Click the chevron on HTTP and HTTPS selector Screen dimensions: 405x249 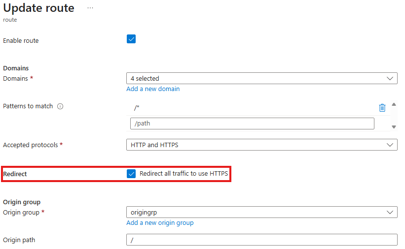click(390, 145)
